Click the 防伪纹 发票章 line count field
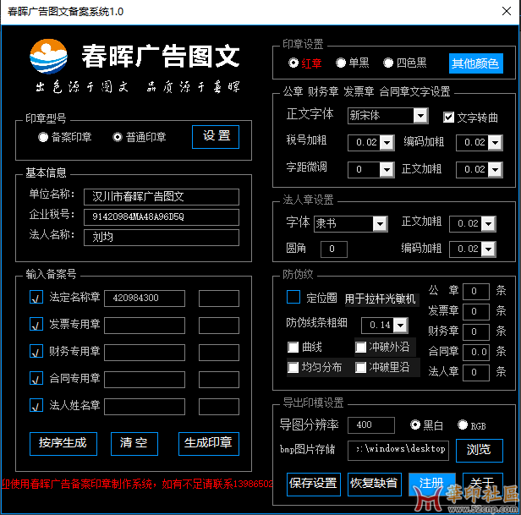Screen dimensions: 521x515 [476, 312]
